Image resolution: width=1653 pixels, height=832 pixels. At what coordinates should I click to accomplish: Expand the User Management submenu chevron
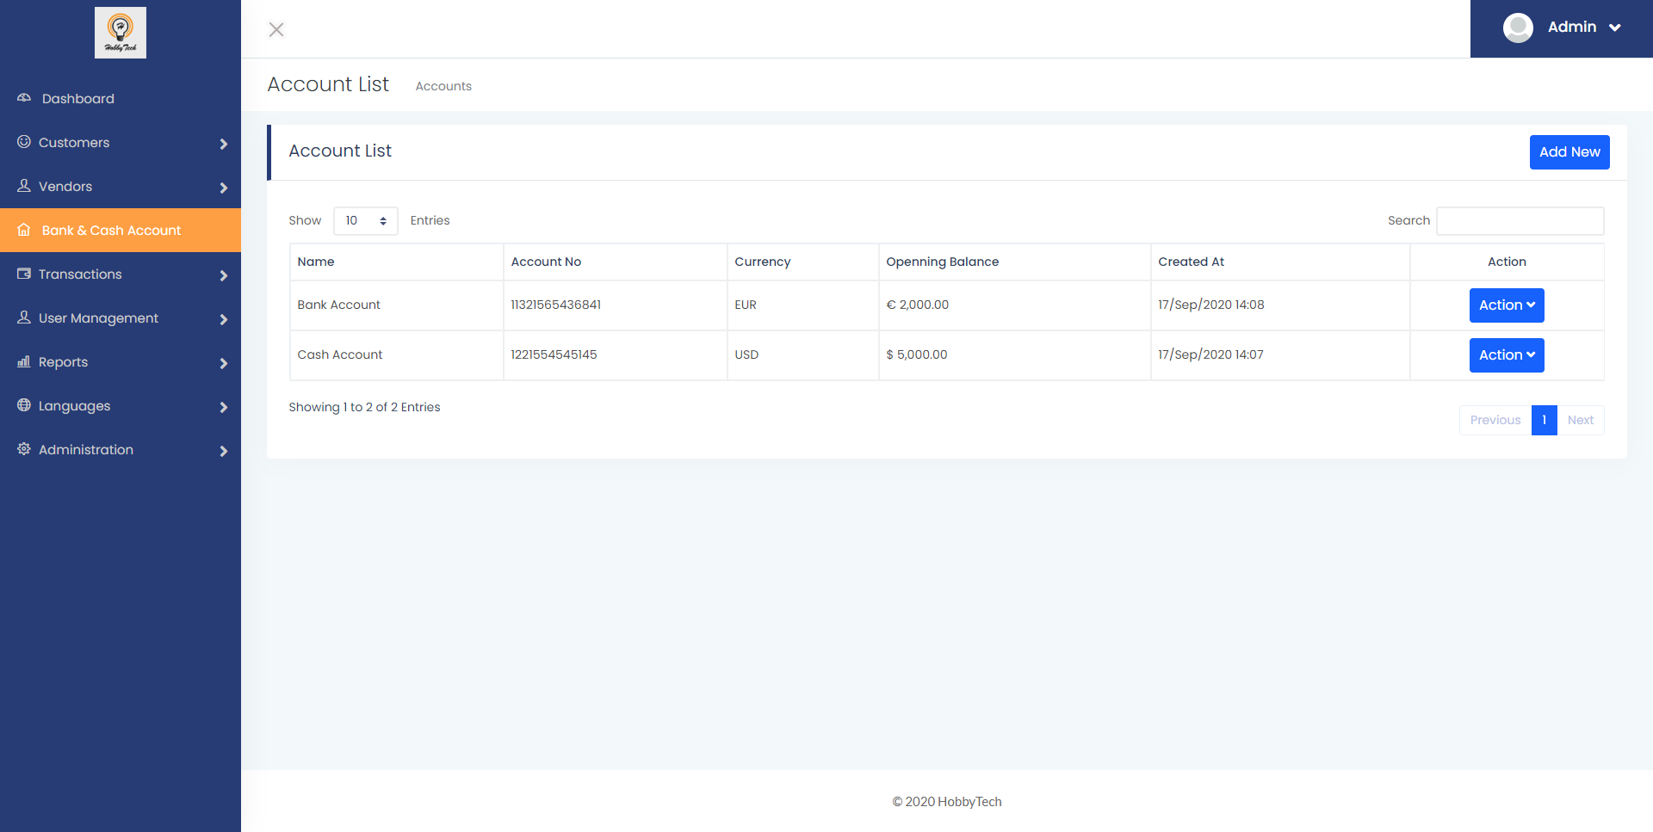point(224,319)
